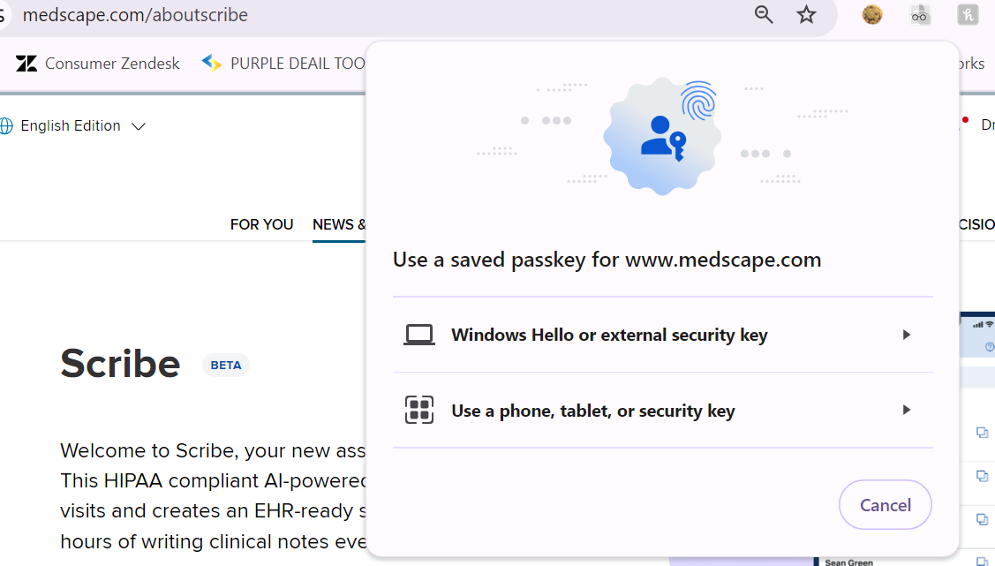Select the NEWS & navigation tab
The height and width of the screenshot is (566, 995).
pyautogui.click(x=339, y=224)
